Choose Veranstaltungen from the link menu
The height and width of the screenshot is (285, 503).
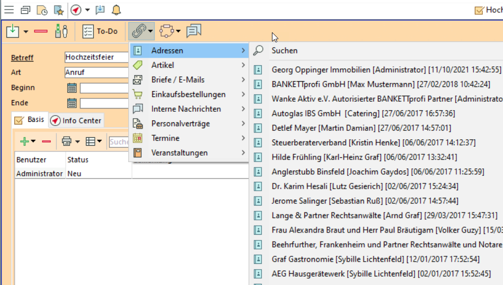[x=179, y=153]
